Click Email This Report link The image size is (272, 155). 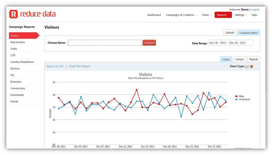tap(80, 66)
